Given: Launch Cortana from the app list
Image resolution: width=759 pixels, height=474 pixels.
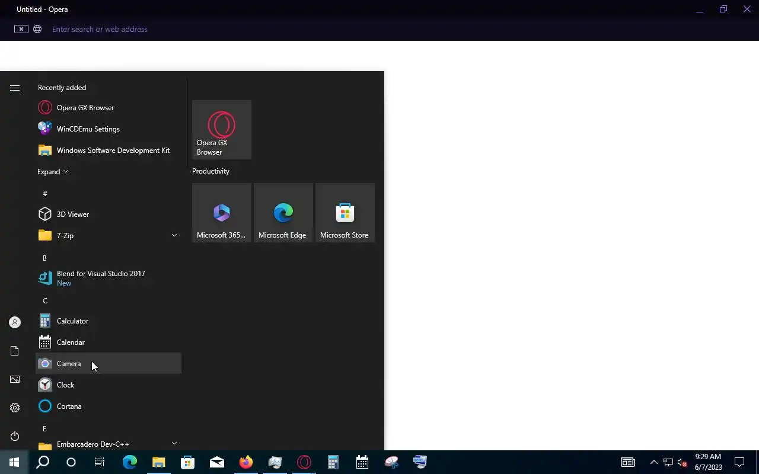Looking at the screenshot, I should coord(109,406).
